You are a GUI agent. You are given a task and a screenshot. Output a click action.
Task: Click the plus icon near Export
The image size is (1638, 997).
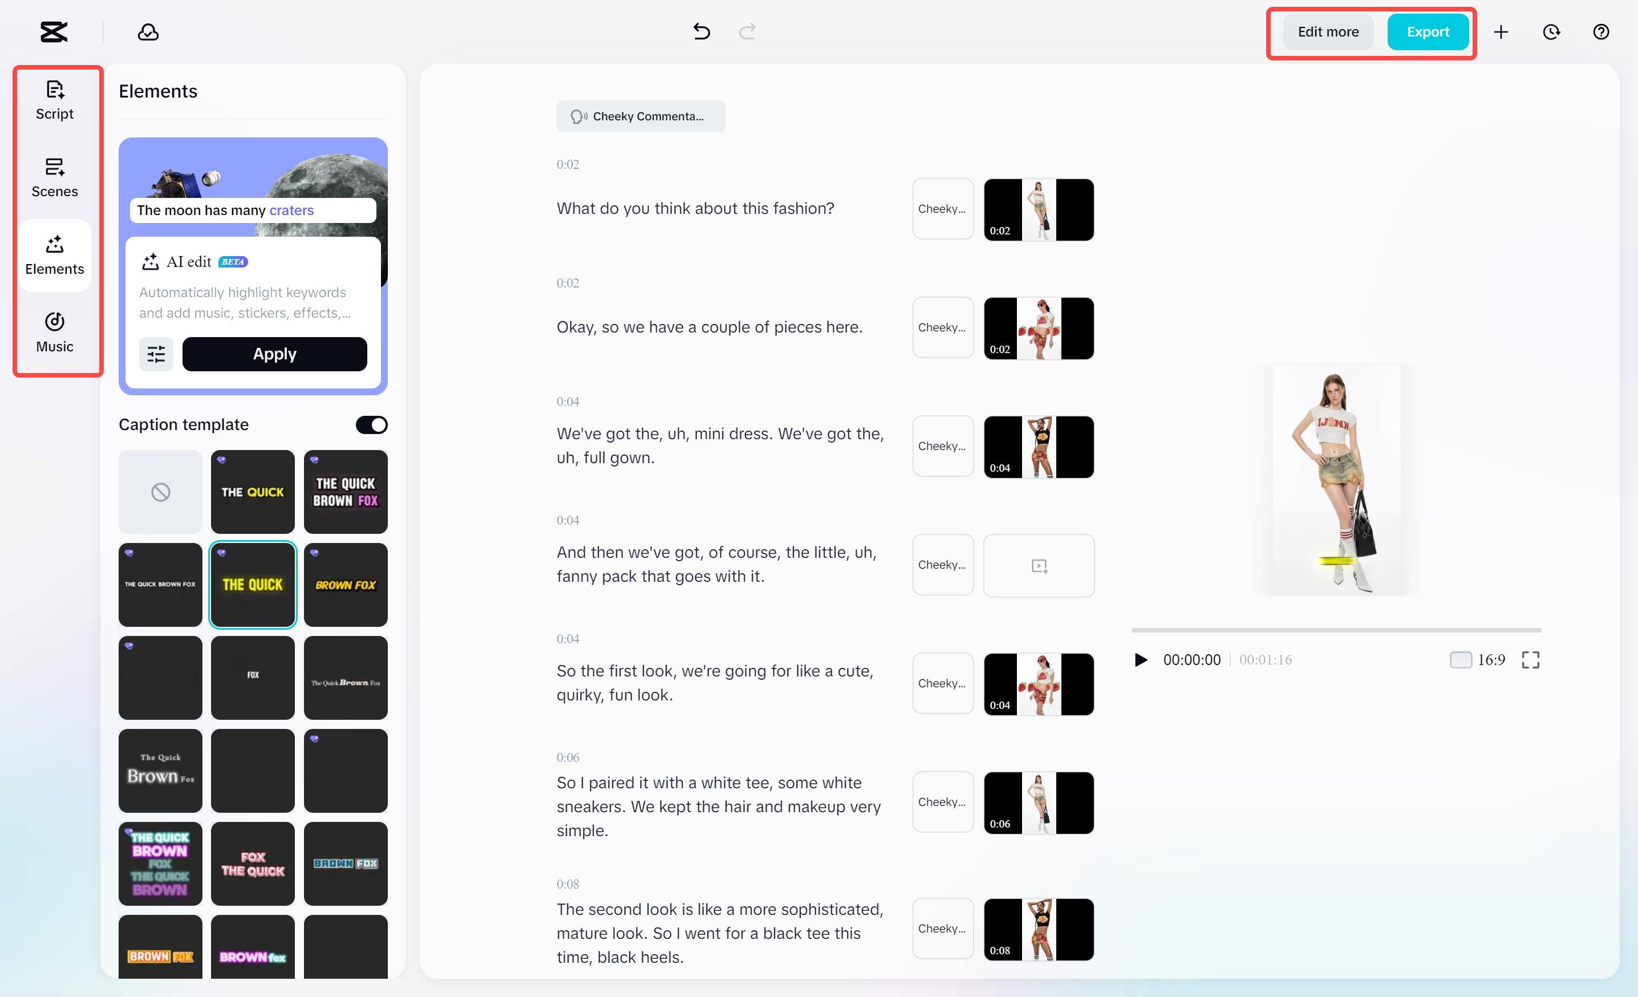click(x=1501, y=32)
